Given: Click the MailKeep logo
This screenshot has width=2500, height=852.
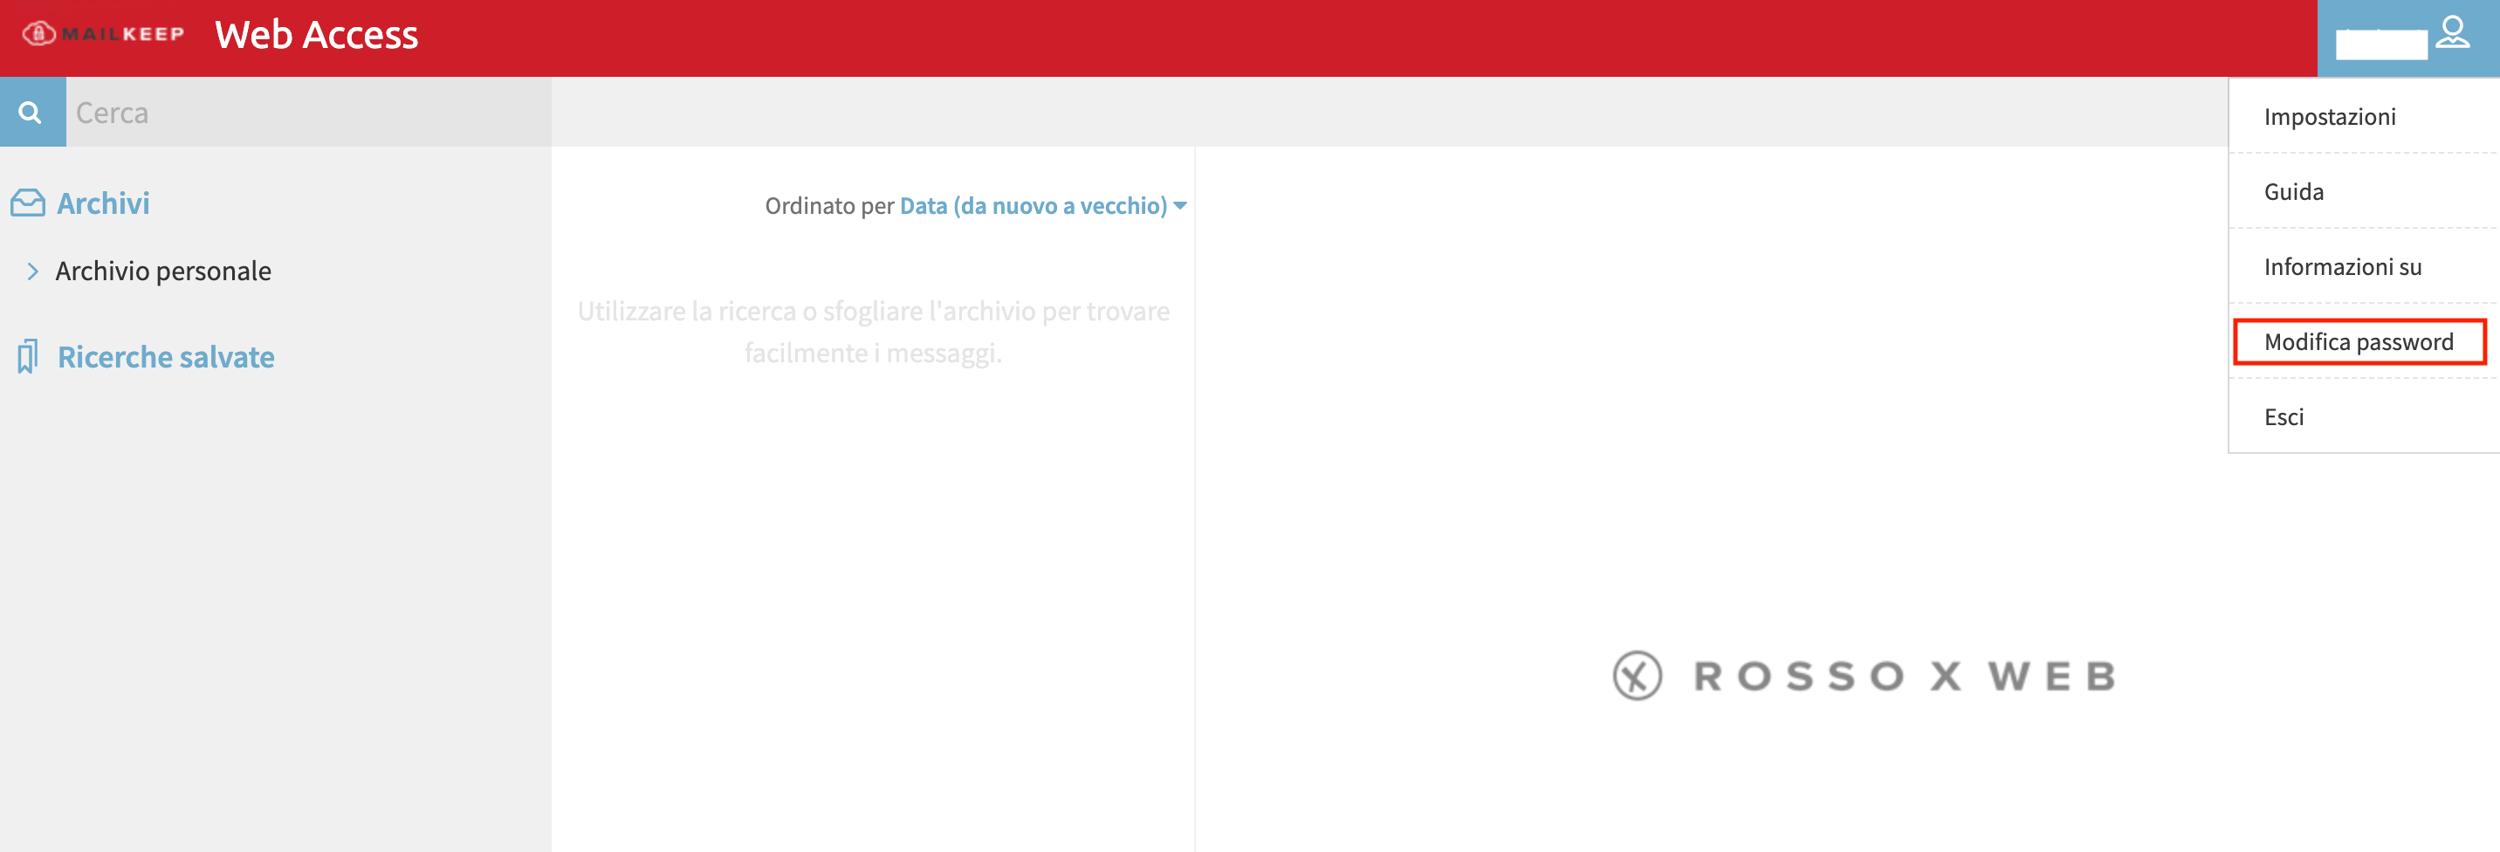Looking at the screenshot, I should pyautogui.click(x=104, y=34).
